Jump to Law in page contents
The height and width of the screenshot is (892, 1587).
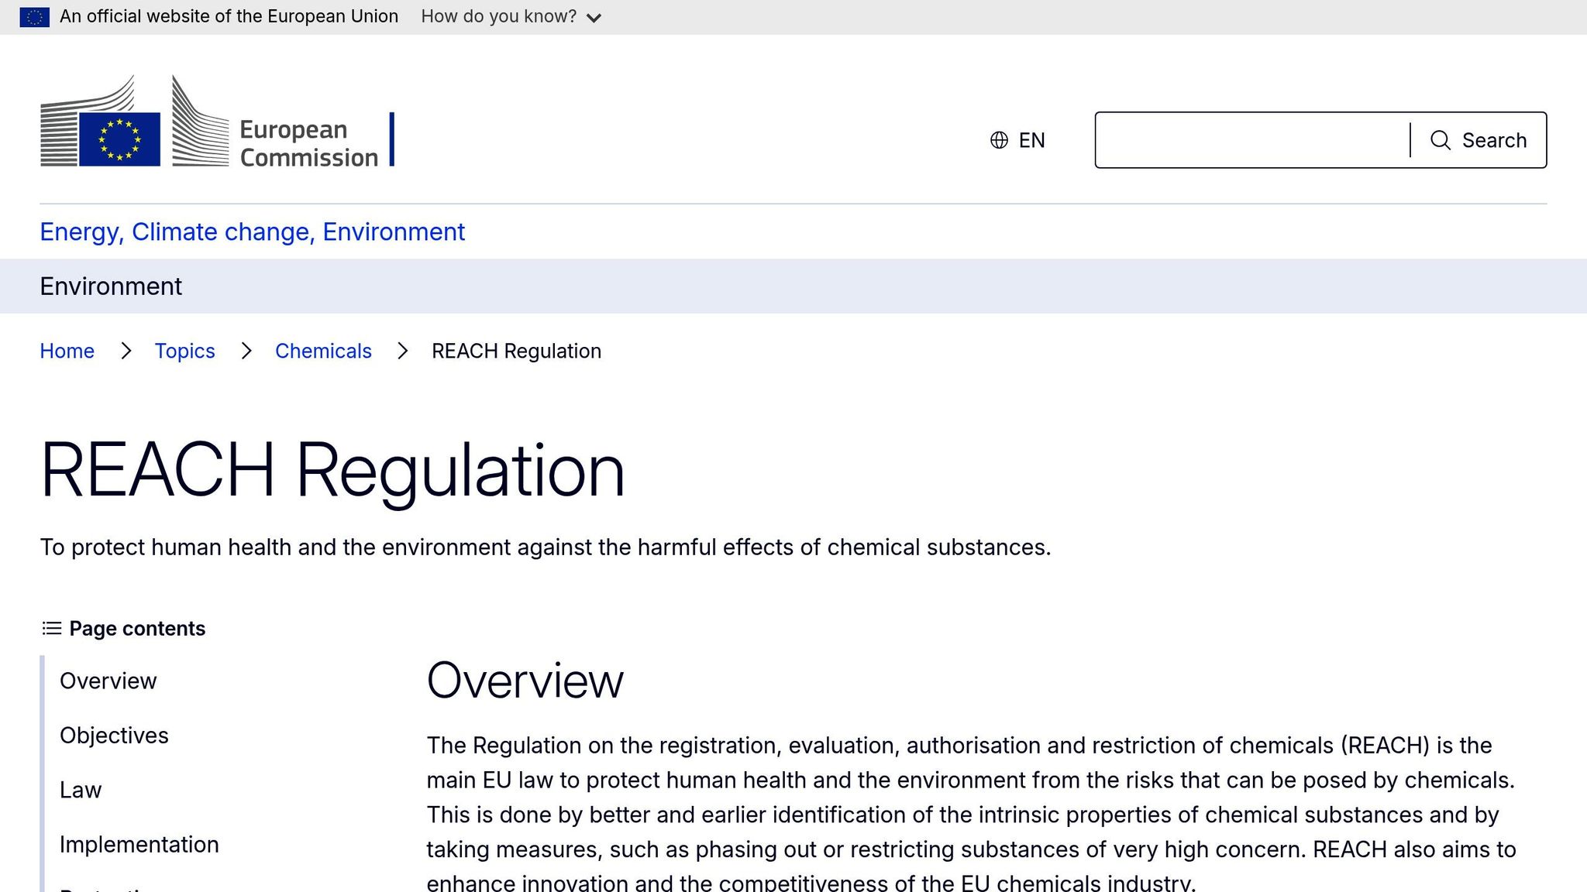[81, 790]
